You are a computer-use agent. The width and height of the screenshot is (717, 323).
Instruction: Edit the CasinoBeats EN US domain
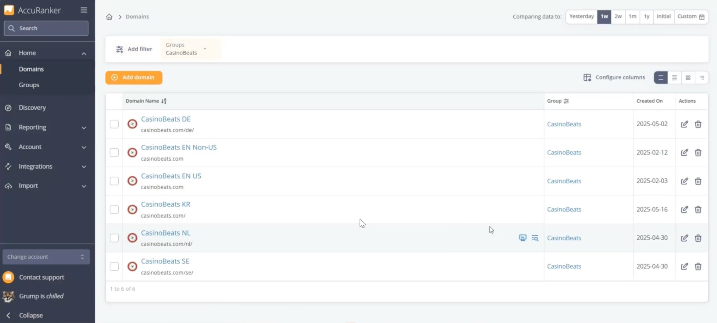pos(684,181)
